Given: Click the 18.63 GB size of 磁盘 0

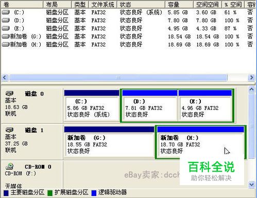Looking at the screenshot, I should pos(16,107).
